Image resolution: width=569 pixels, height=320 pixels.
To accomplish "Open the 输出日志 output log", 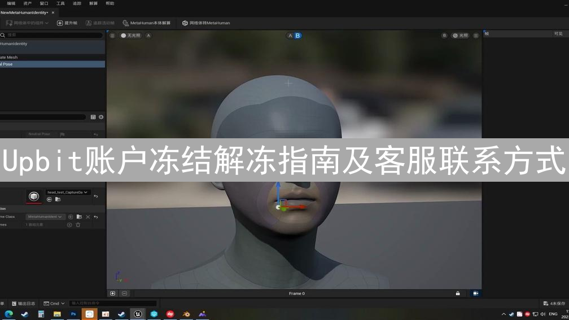I will coord(24,303).
